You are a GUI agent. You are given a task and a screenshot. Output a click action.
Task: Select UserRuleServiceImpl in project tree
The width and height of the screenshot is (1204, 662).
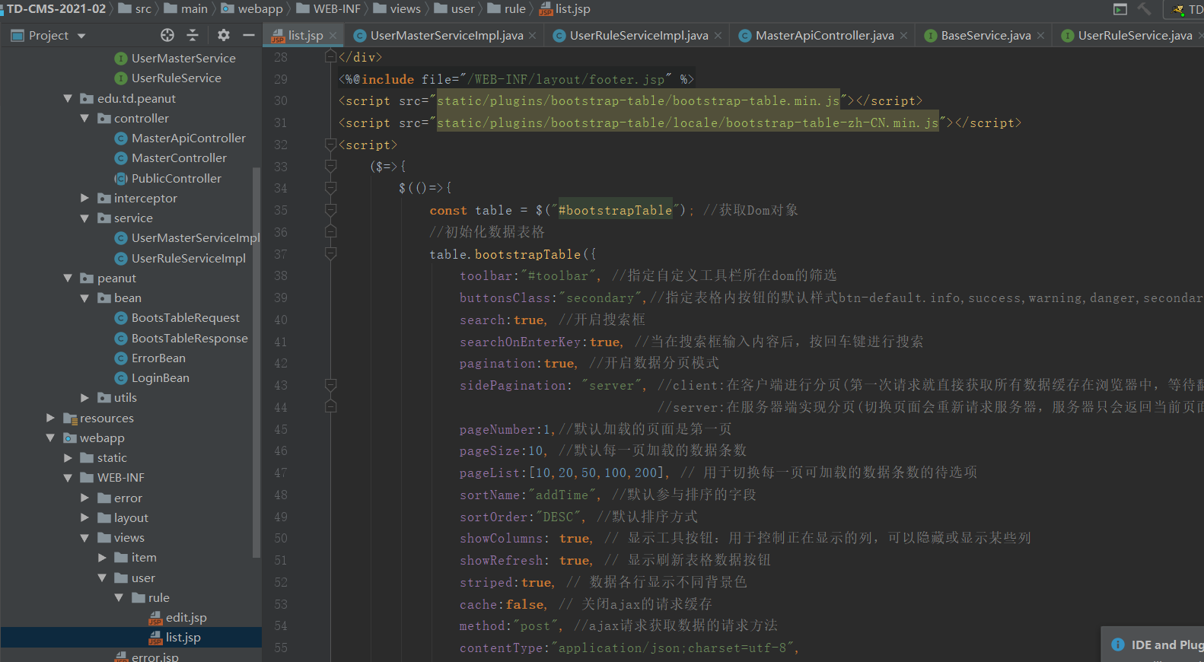pos(189,258)
